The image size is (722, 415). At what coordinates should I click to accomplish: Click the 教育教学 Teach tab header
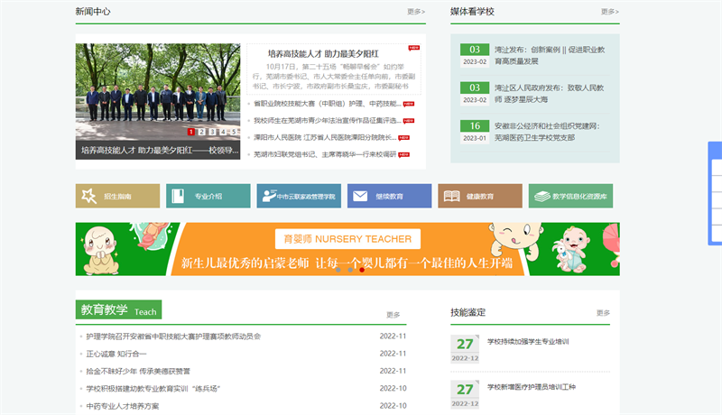(x=118, y=309)
